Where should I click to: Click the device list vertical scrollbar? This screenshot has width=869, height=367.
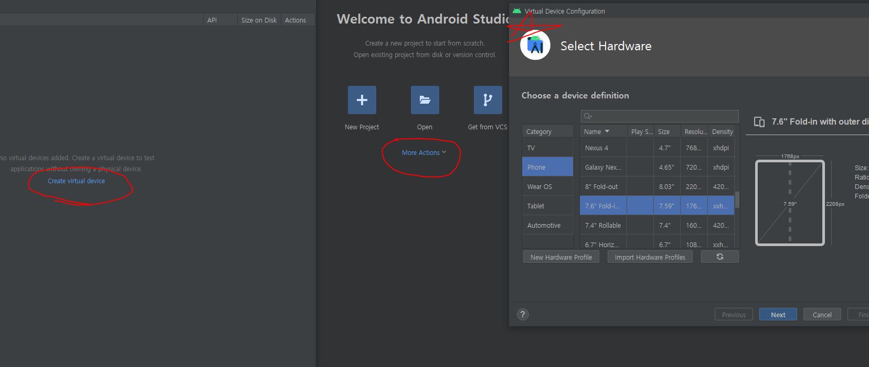[737, 199]
